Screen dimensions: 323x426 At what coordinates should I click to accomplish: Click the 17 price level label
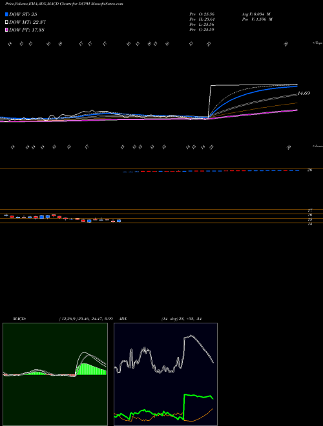pos(310,210)
